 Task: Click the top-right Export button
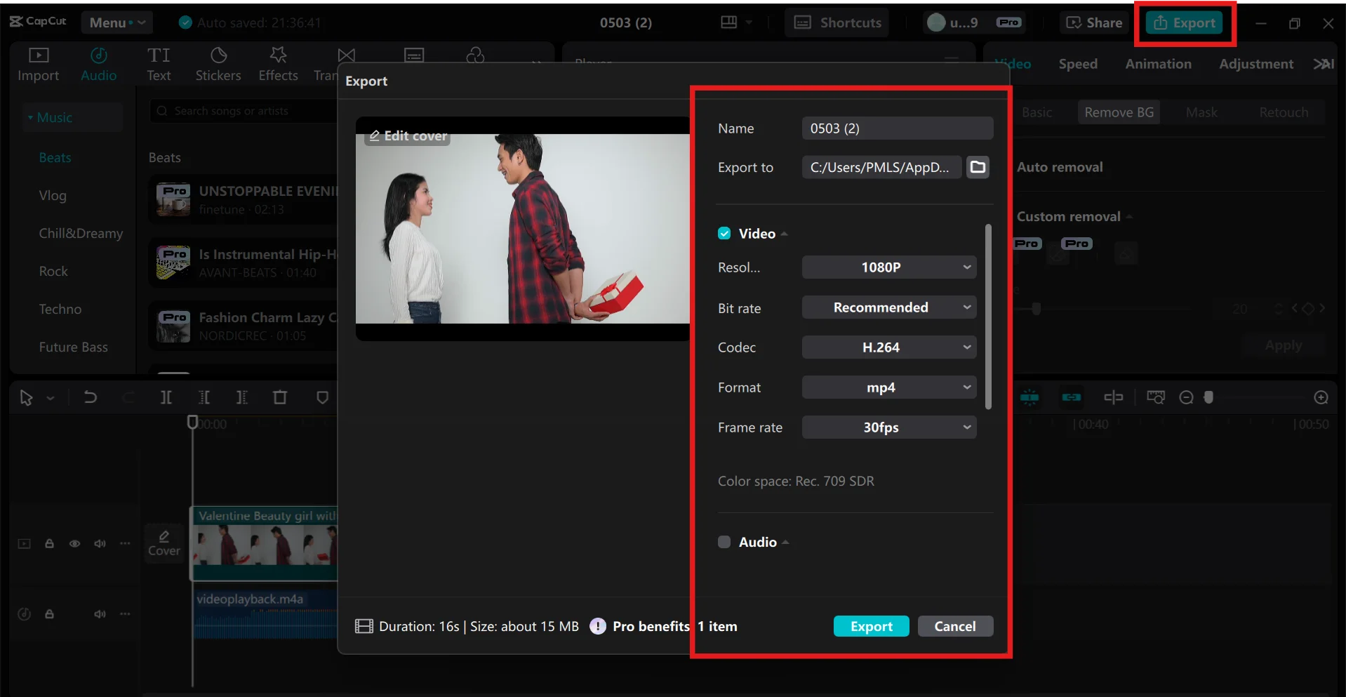click(x=1185, y=22)
